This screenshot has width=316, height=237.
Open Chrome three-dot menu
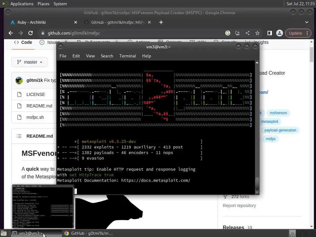click(307, 33)
